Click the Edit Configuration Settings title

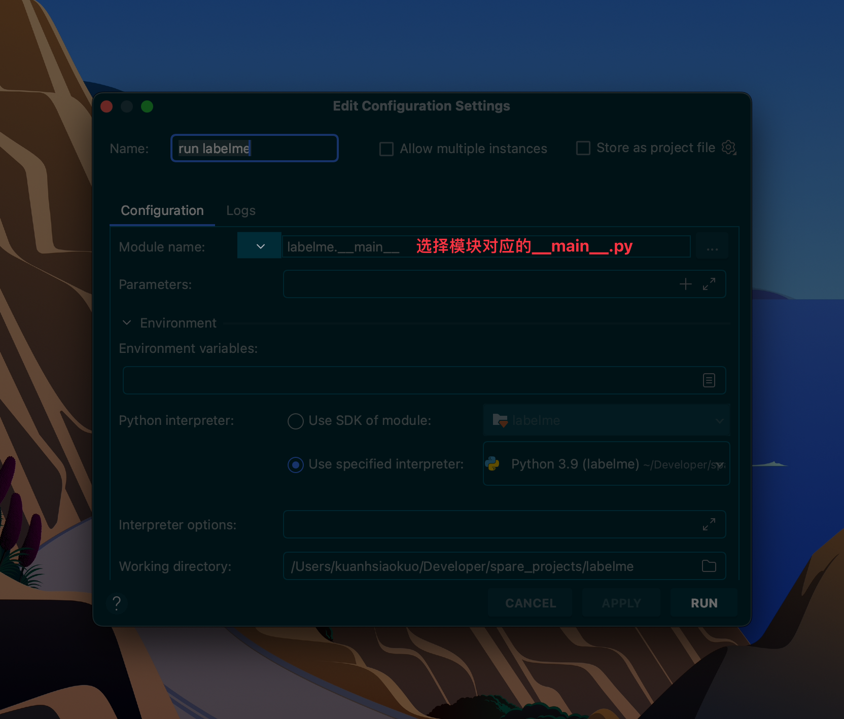click(x=421, y=106)
